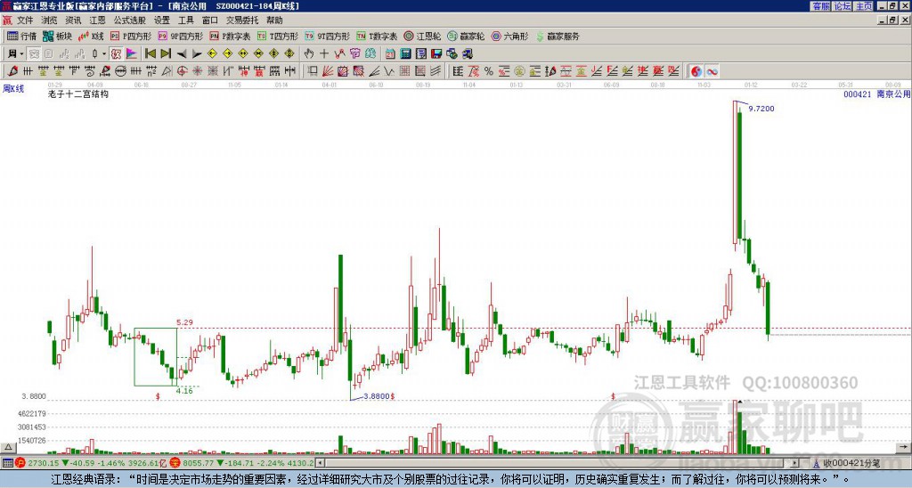Open the 9T四方形 tool
Viewport: 912px width, 488px height.
click(327, 36)
